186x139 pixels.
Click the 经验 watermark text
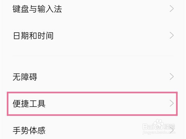tap(170, 126)
